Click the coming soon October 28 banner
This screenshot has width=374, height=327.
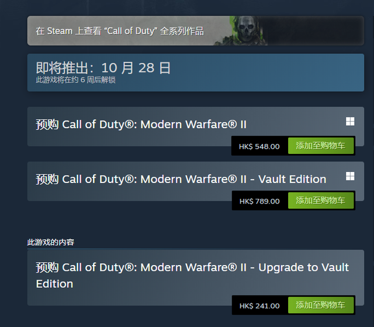[196, 73]
